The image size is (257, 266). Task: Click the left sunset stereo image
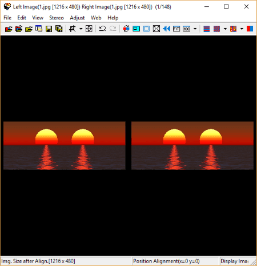65,145
